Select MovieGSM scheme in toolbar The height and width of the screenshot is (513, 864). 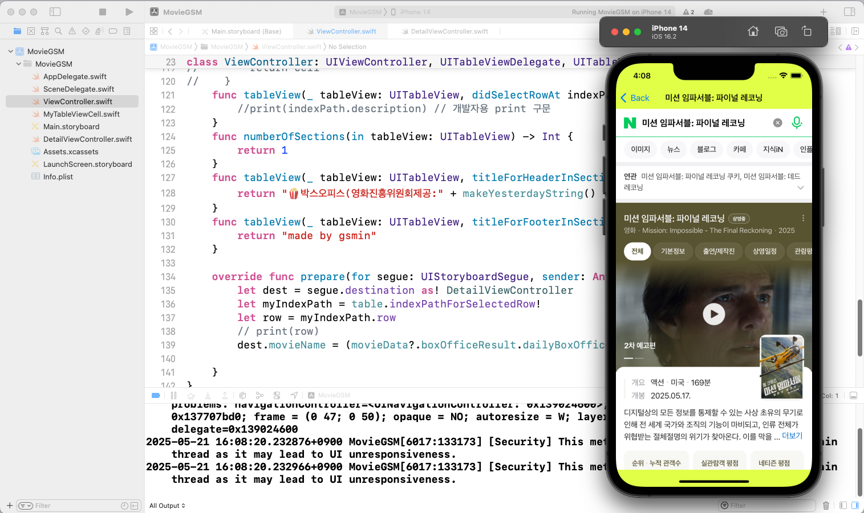[360, 12]
